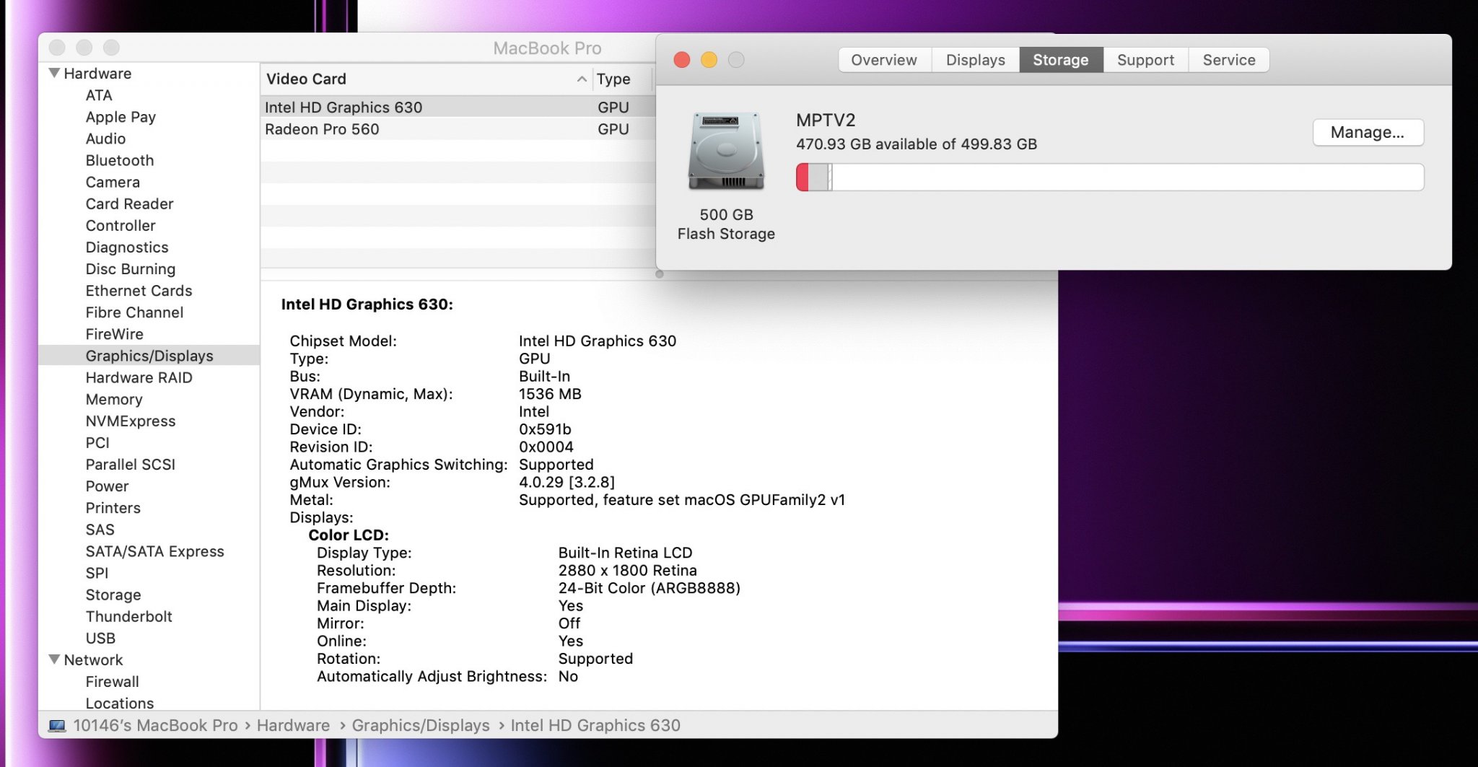Image resolution: width=1478 pixels, height=767 pixels.
Task: Click the storage usage bar
Action: (1110, 177)
